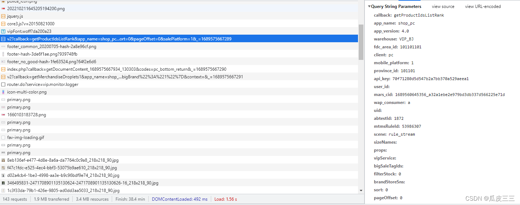Click the document icon beside router.do?service=vip.monitor.logger
Viewport: 520px width, 205px height.
coord(3,84)
